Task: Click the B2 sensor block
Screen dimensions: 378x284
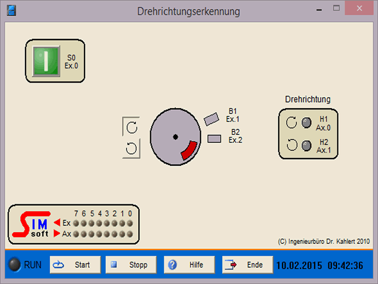Action: click(214, 139)
